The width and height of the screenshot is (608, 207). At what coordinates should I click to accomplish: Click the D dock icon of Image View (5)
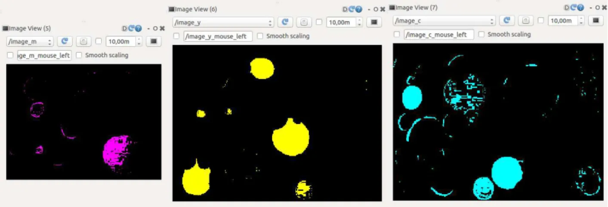pos(124,28)
